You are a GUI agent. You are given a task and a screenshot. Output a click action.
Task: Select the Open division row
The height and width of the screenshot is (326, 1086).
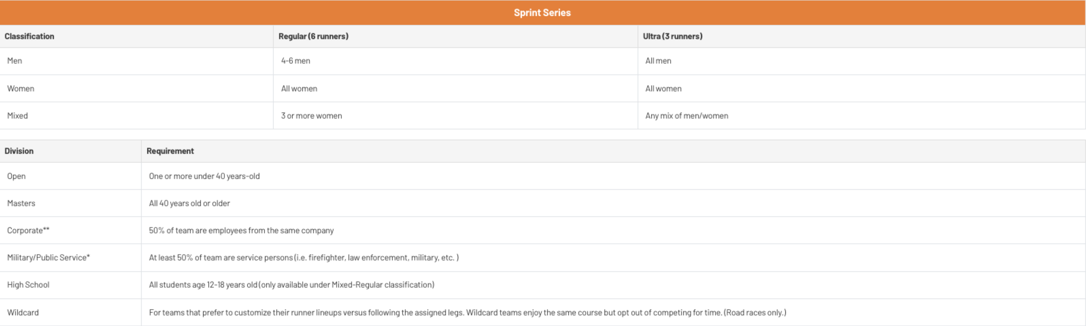(x=543, y=176)
